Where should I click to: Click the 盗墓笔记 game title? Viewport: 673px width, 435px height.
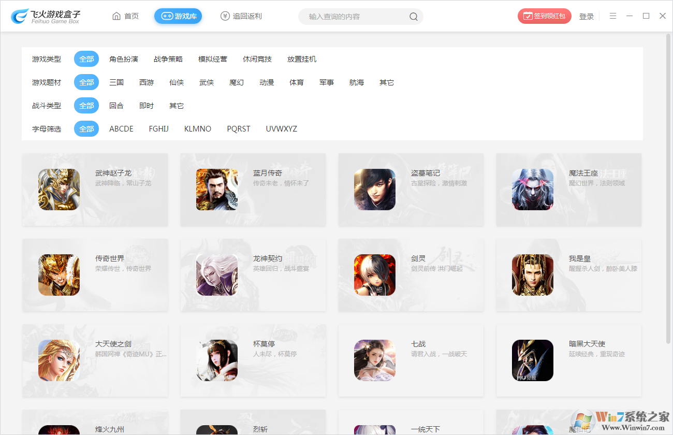pos(426,173)
